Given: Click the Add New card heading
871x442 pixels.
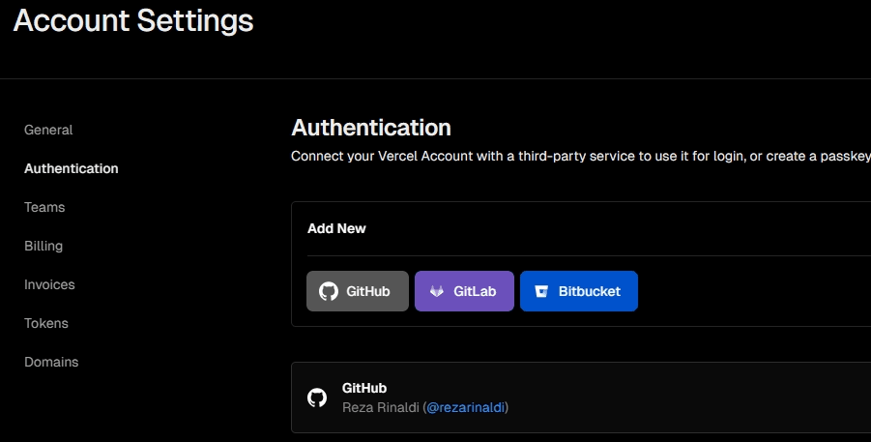Looking at the screenshot, I should [x=336, y=228].
